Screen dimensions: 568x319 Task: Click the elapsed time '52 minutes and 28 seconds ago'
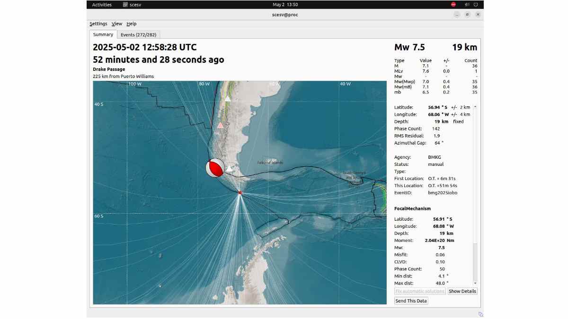(x=159, y=60)
